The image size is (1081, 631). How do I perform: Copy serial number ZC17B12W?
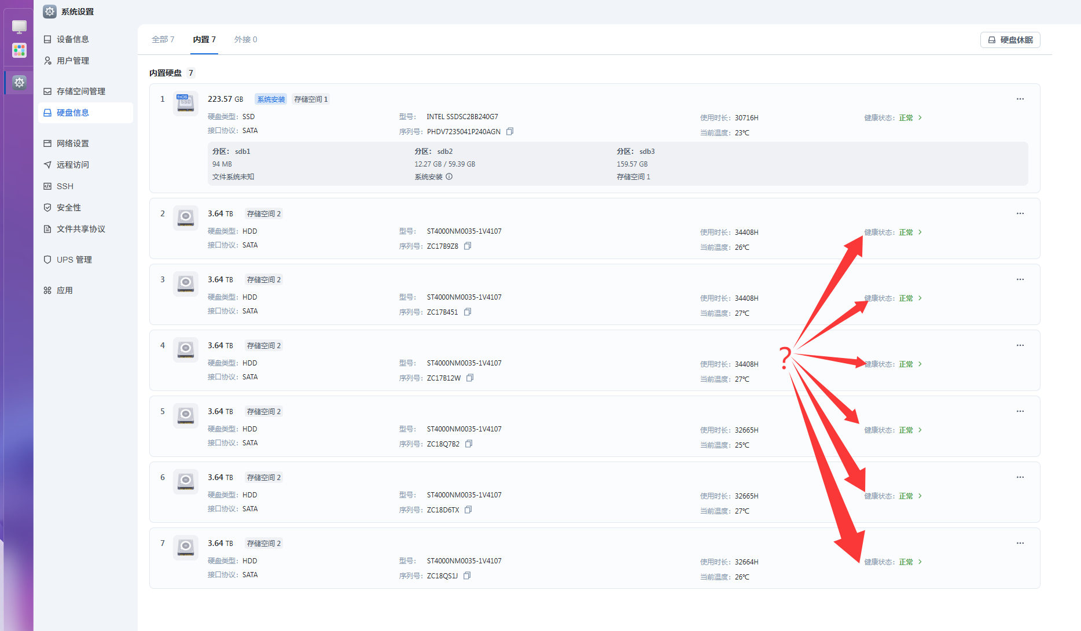pyautogui.click(x=470, y=378)
